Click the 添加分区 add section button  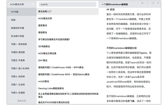22,101
